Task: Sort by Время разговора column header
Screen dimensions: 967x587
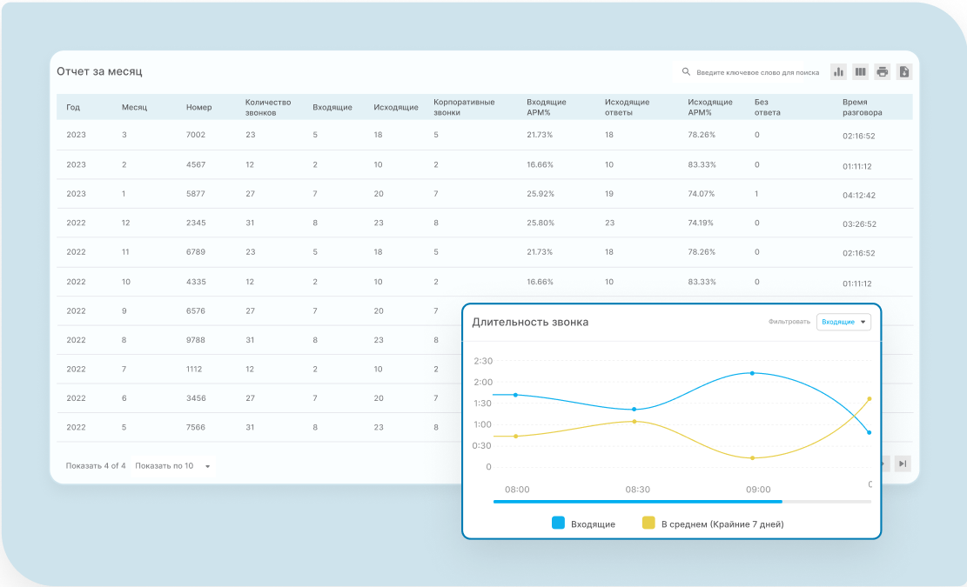Action: (x=862, y=107)
